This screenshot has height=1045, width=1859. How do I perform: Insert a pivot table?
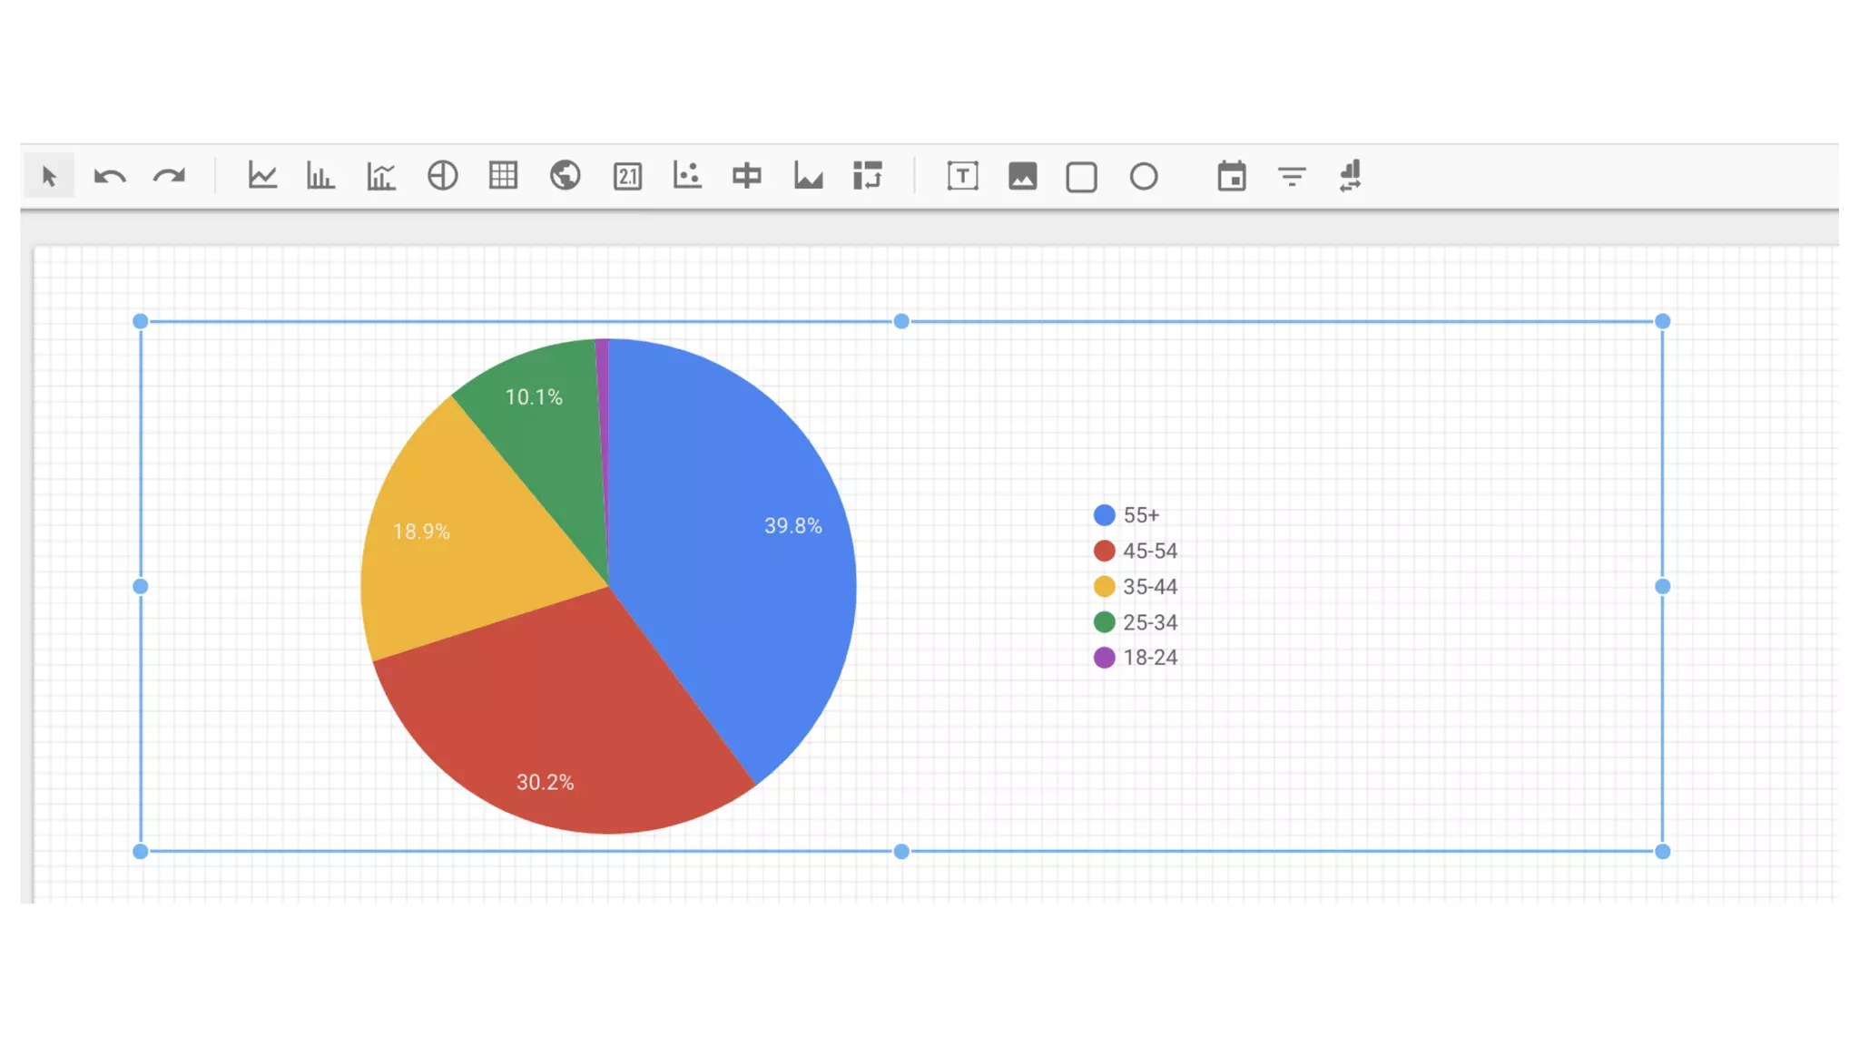point(868,176)
